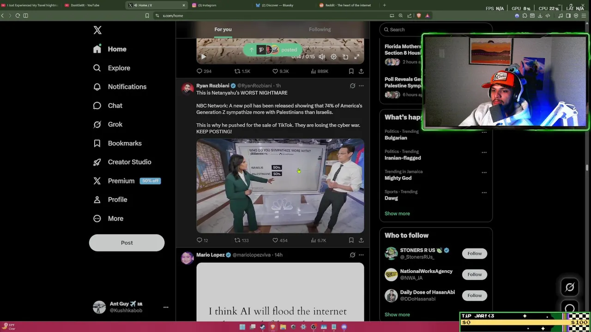Reply to the post with 294 replies
The width and height of the screenshot is (591, 332).
(x=204, y=71)
